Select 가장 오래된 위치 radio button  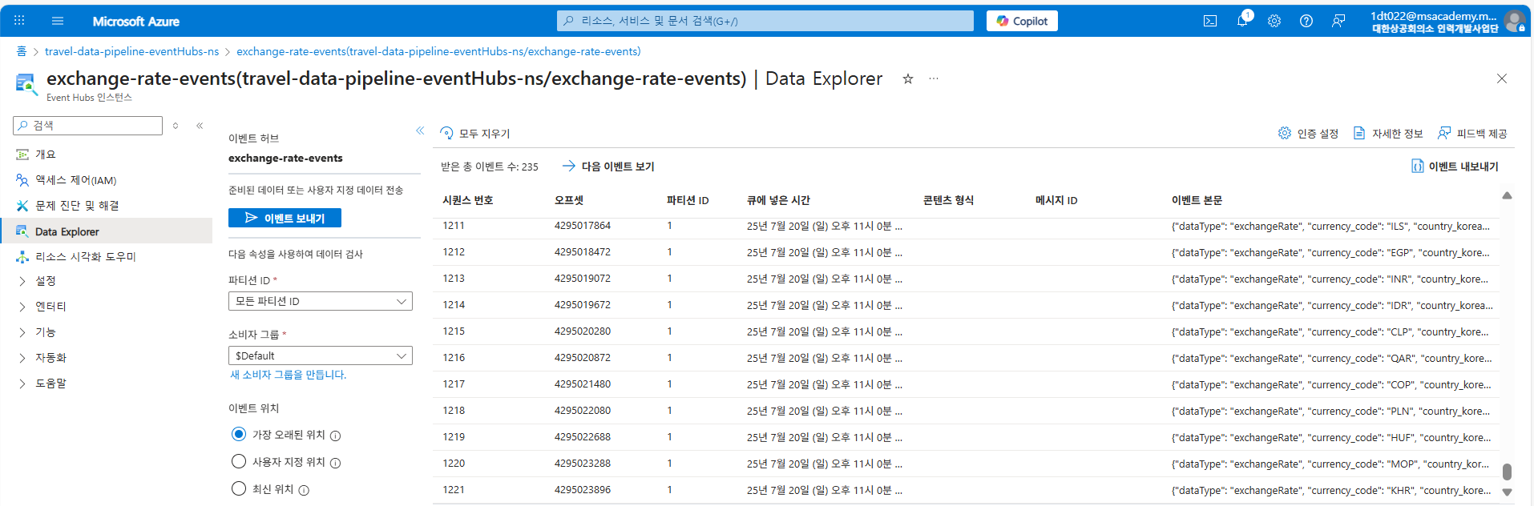tap(239, 434)
